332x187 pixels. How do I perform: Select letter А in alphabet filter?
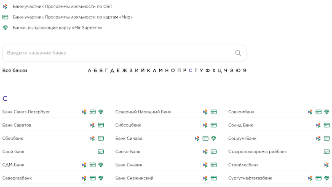click(89, 70)
